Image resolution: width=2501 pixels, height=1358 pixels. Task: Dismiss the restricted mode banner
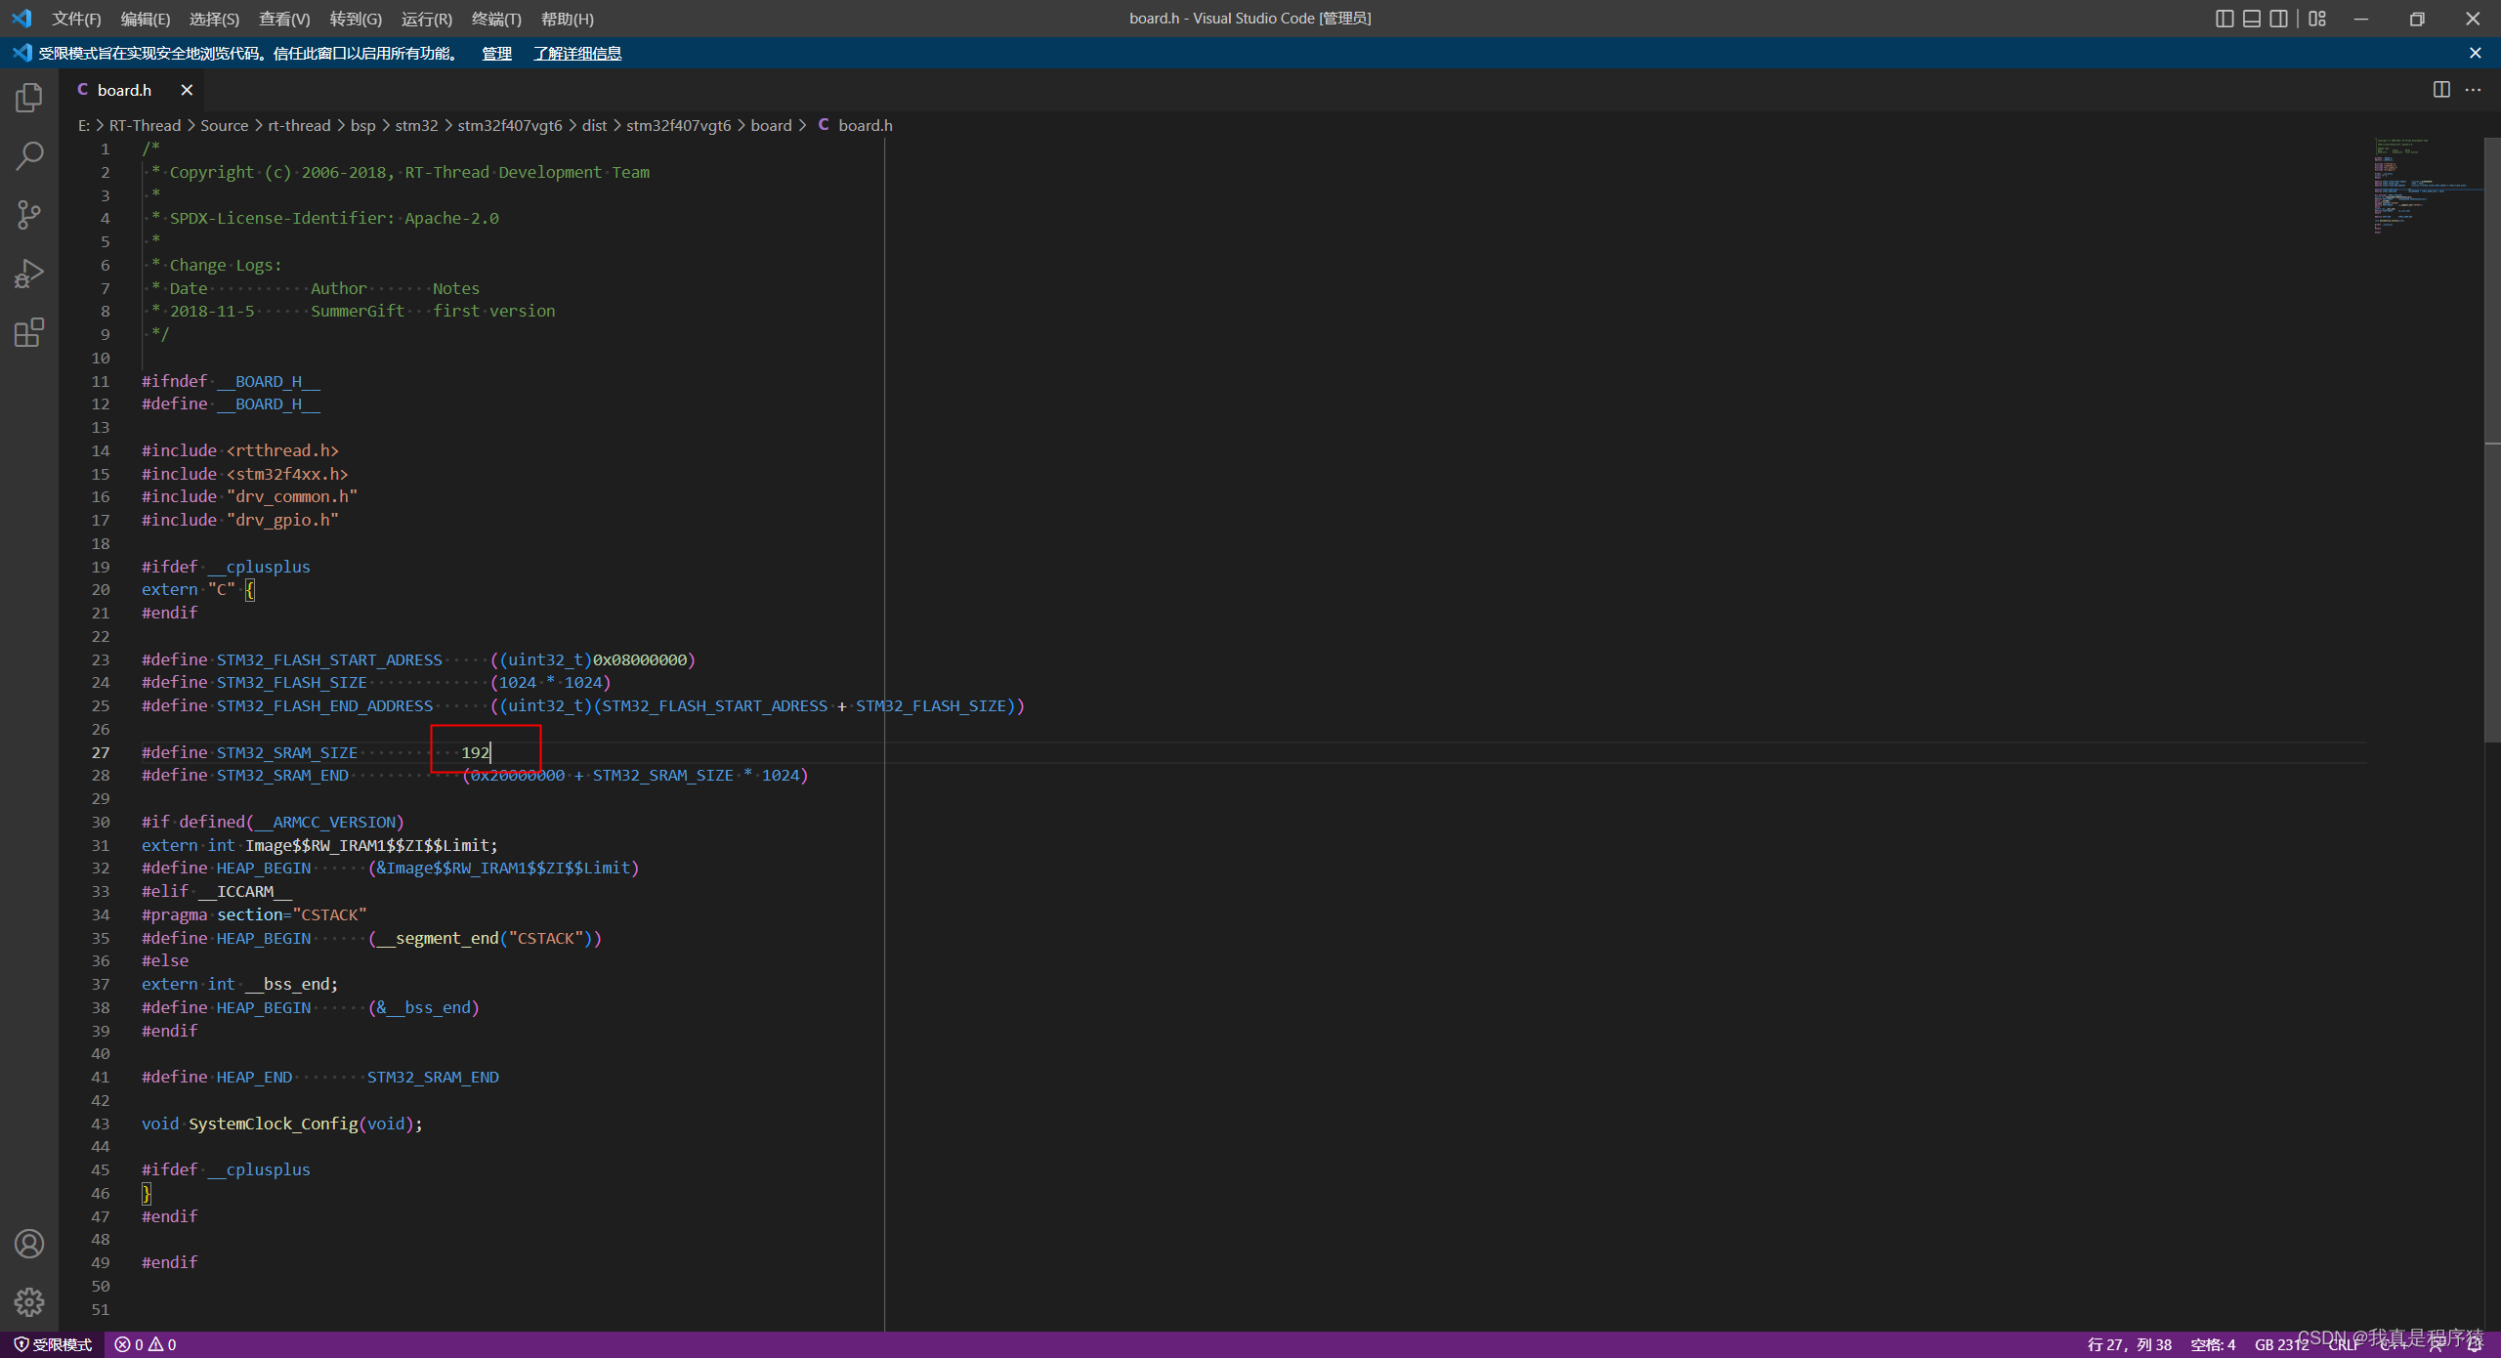click(2475, 53)
